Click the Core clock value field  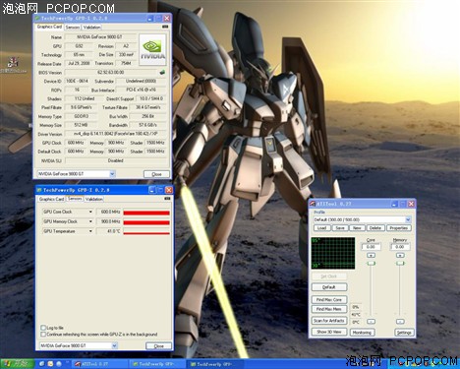coord(371,247)
